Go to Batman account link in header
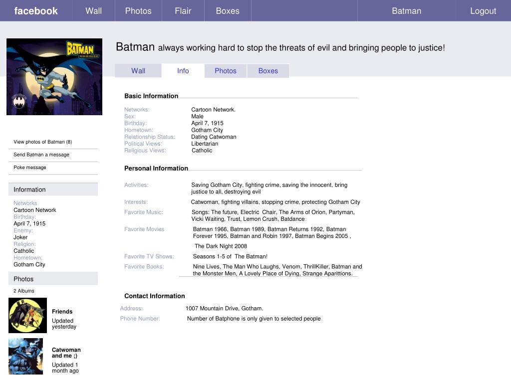This screenshot has height=383, width=511. tap(406, 11)
